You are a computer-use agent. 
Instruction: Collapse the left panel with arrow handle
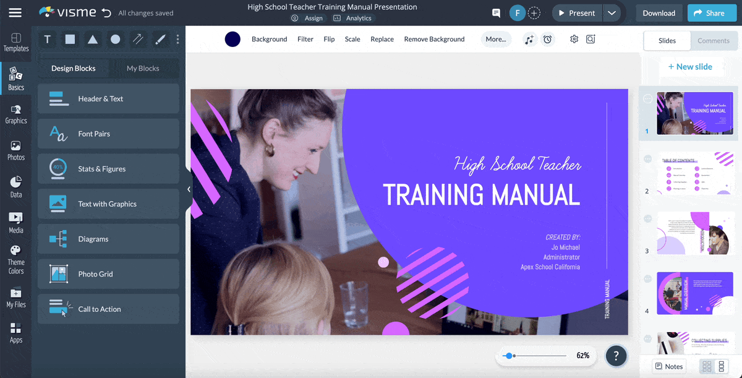189,190
